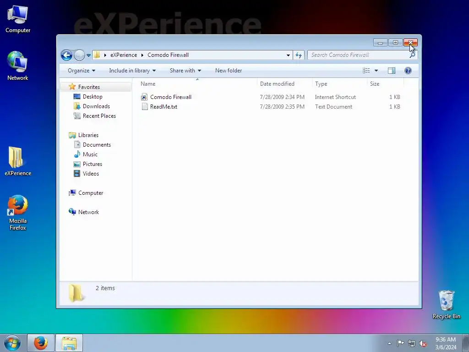
Task: Click the Show desktop taskbar edge button
Action: pos(466,343)
